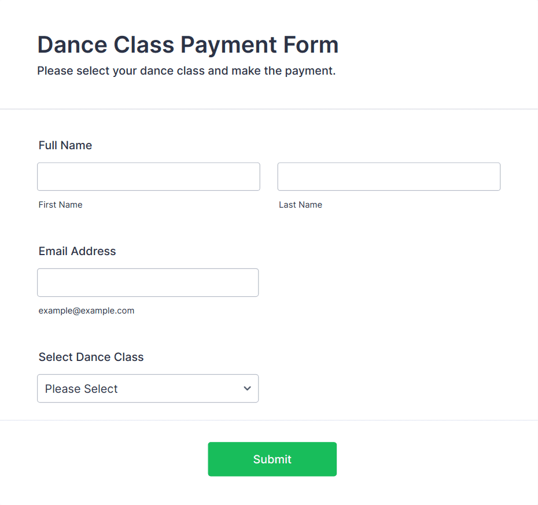Image resolution: width=538 pixels, height=505 pixels.
Task: Click the 'Dance Class Payment Form' heading
Action: tap(188, 45)
